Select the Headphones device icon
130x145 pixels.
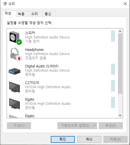tap(15, 54)
